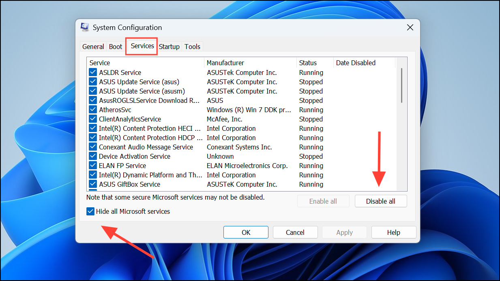Switch to the General tab
This screenshot has width=500, height=281.
pyautogui.click(x=93, y=46)
